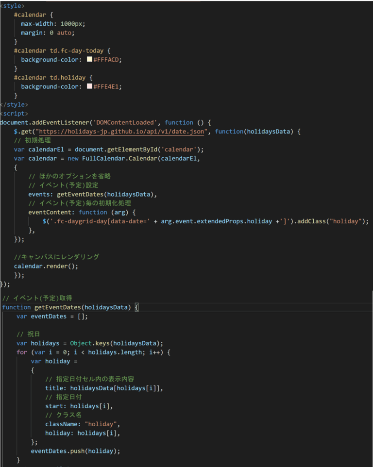
Task: Click the 'DOMContentLoaded' string
Action: [125, 122]
